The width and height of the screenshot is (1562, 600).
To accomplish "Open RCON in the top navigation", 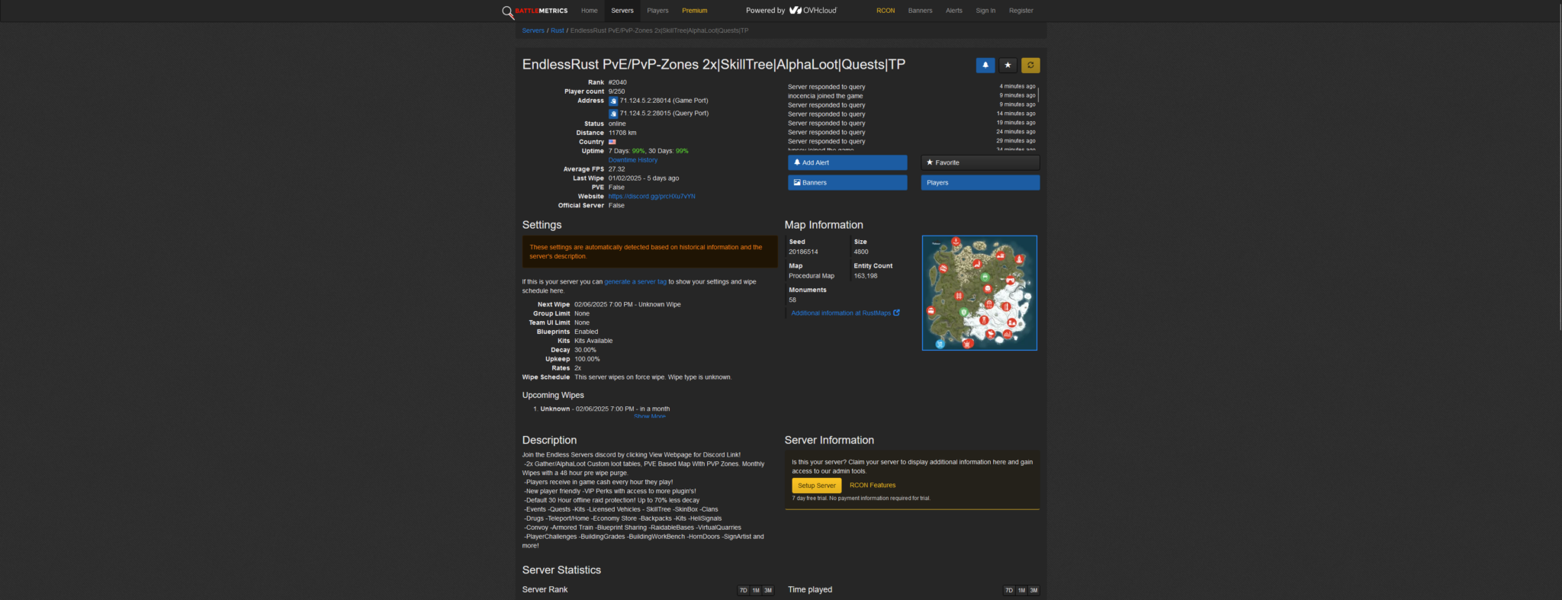I will 885,11.
